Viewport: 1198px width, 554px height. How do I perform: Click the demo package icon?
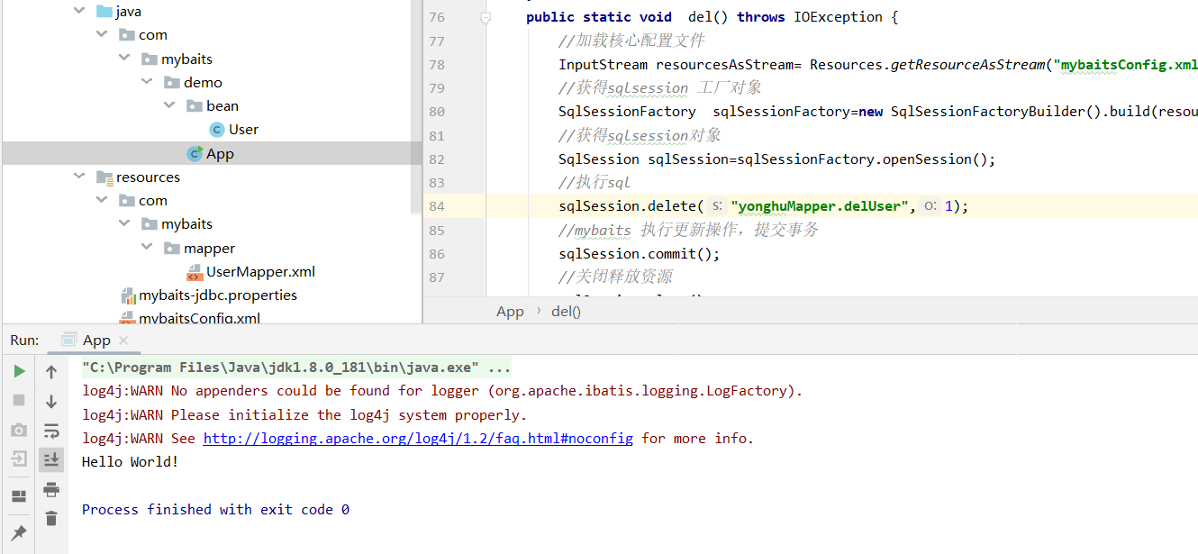coord(172,82)
